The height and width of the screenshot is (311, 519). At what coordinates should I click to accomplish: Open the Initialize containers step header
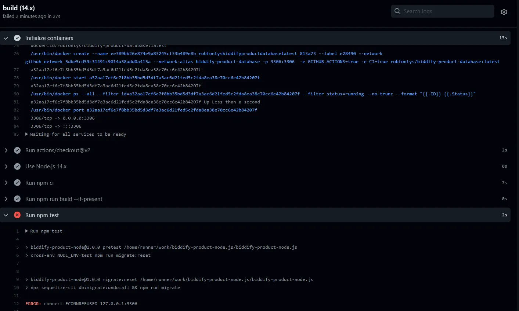tap(255, 38)
